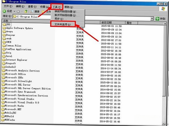169x126 pixels.
Task: Select the Microsoft Analysis Services folder icon
Action: (4, 70)
